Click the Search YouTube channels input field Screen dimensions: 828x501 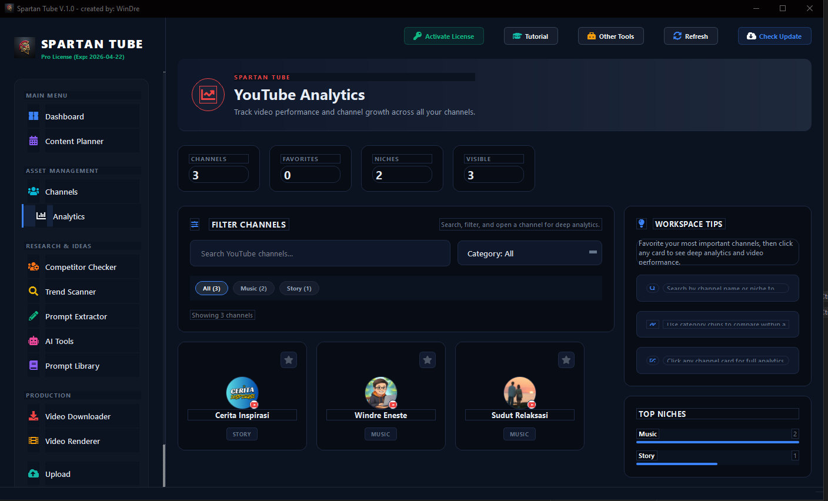click(320, 253)
